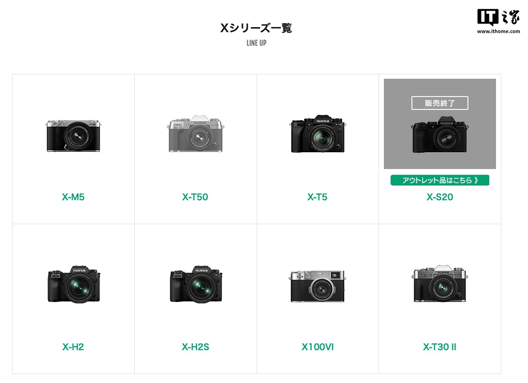Click the X100VI camera picture

318,286
